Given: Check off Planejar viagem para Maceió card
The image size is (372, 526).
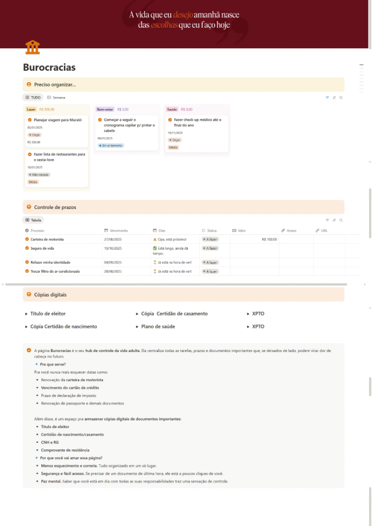Looking at the screenshot, I should [x=30, y=120].
